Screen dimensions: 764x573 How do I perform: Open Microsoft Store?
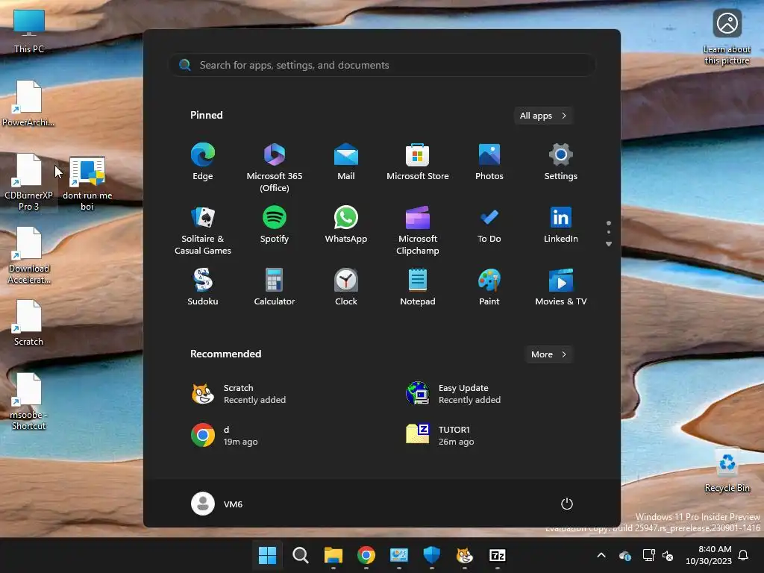pos(418,162)
